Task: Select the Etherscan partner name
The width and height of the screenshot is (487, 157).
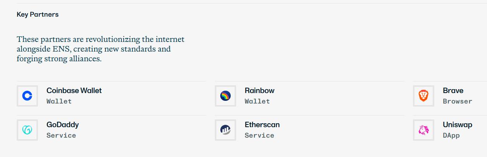Action: 262,125
